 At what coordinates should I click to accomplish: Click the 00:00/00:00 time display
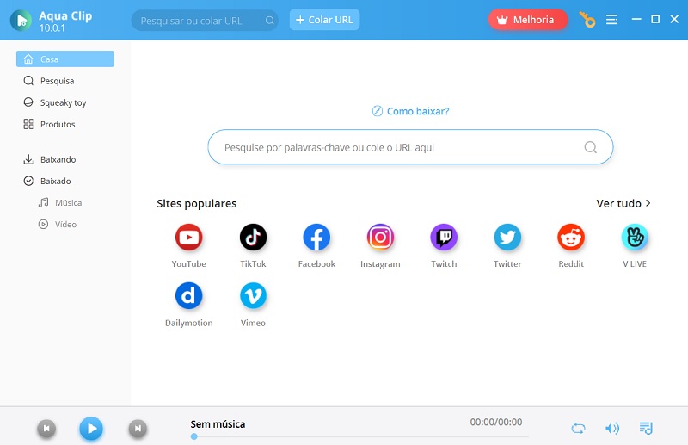point(496,422)
